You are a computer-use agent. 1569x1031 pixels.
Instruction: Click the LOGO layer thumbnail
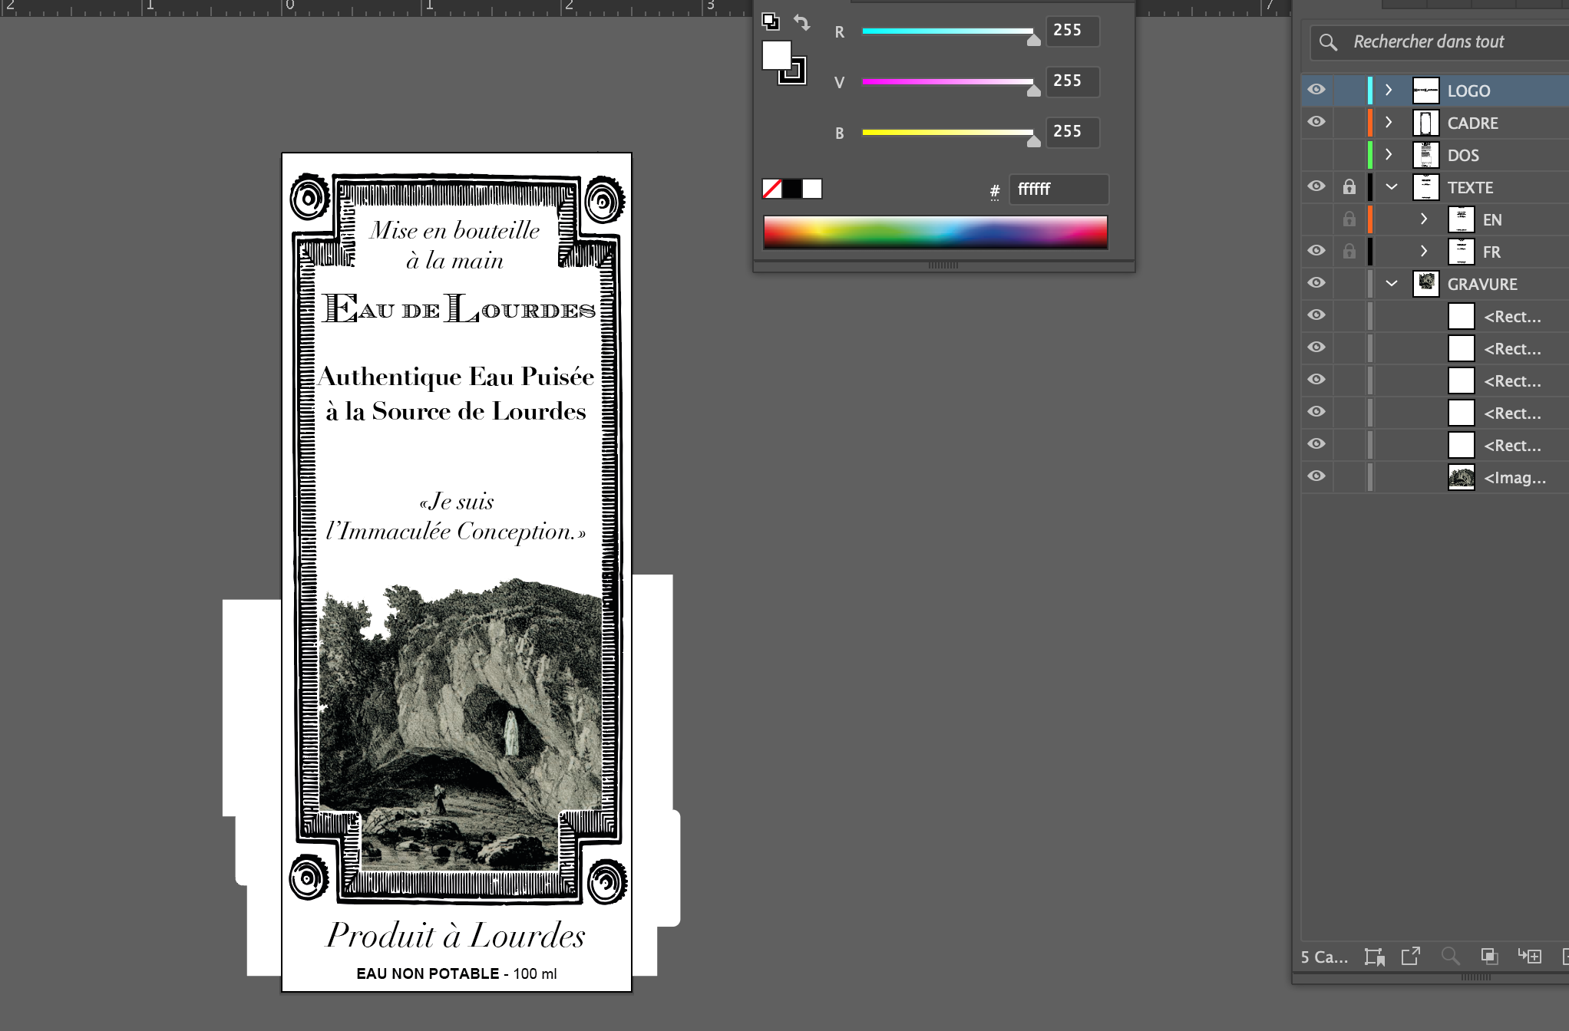[1426, 91]
